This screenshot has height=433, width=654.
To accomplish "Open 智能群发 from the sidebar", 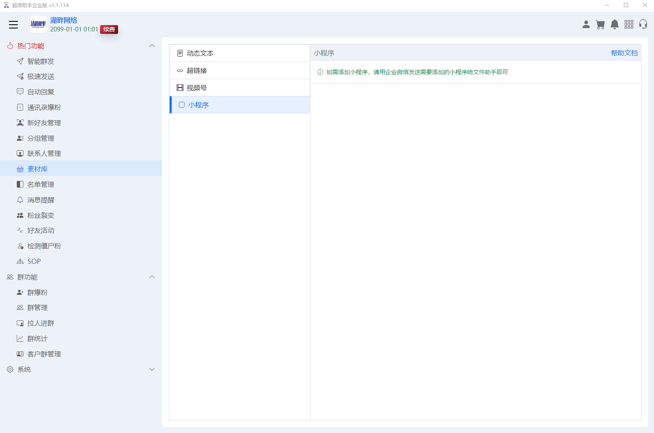I will coord(41,61).
